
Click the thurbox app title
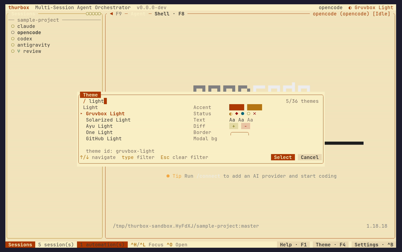point(19,8)
